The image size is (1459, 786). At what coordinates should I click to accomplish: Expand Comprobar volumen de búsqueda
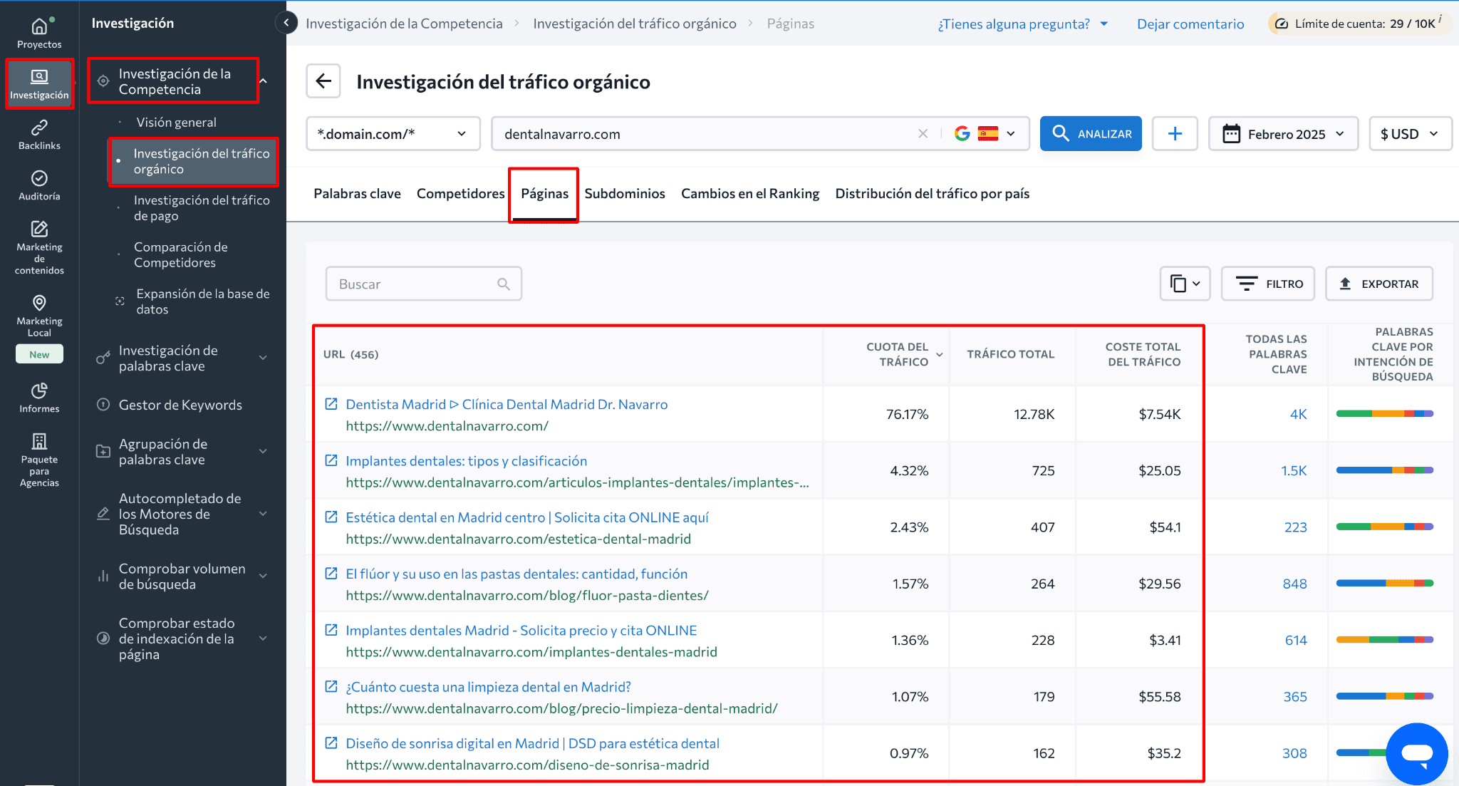coord(263,576)
